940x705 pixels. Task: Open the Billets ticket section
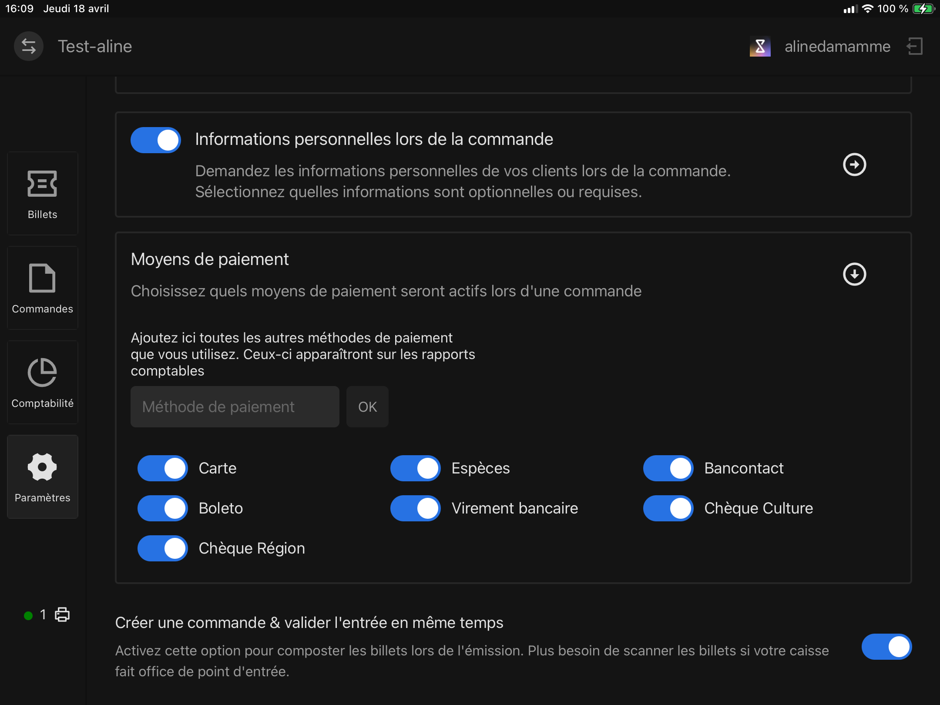coord(43,194)
